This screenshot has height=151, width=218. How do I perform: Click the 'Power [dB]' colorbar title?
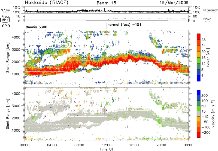(x=208, y=58)
